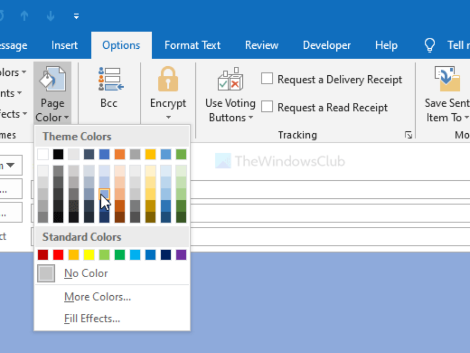Go to the Review tab
Viewport: 470px width, 353px height.
click(x=262, y=45)
